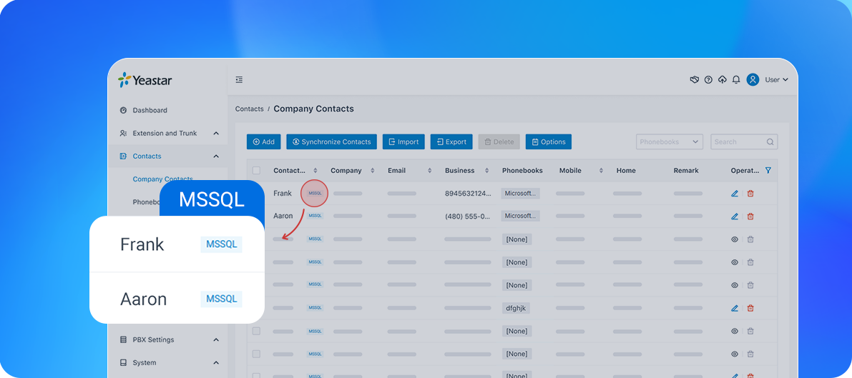Screen dimensions: 852x378
Task: Sort by the Mobile column arrows
Action: click(601, 171)
